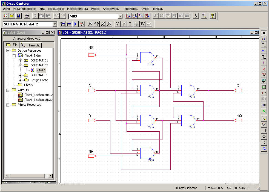Select the Place Ellipse tool
Screen dimensions: 269x192
(x=264, y=137)
